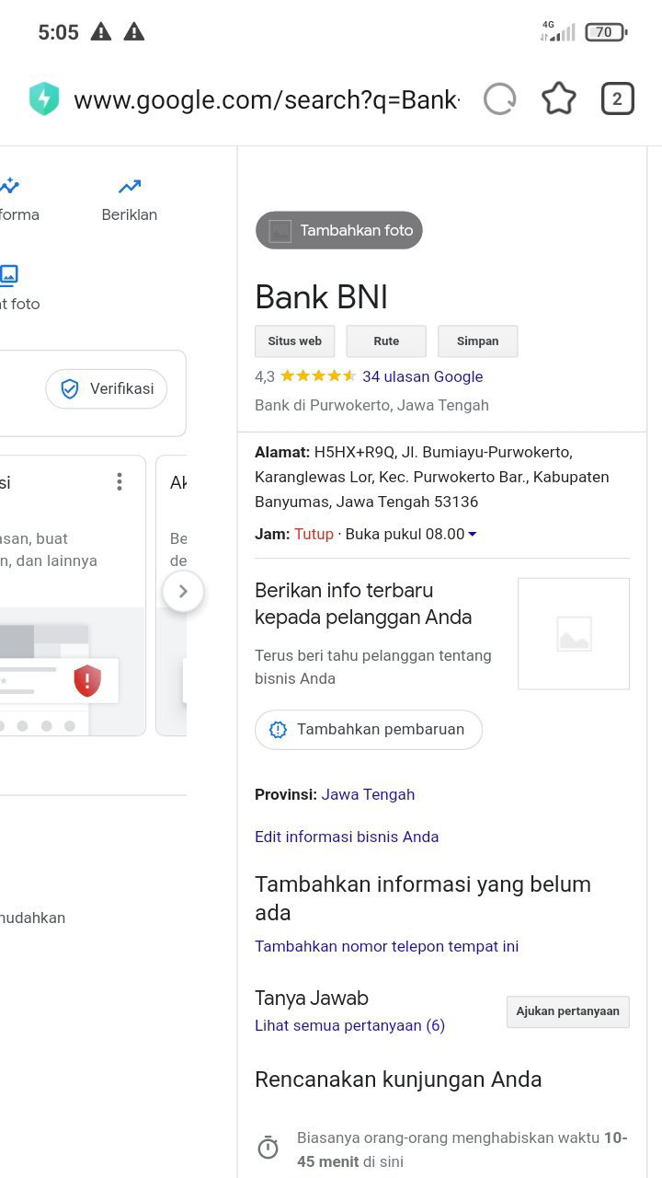Select the Rute button
The height and width of the screenshot is (1178, 662).
click(386, 341)
